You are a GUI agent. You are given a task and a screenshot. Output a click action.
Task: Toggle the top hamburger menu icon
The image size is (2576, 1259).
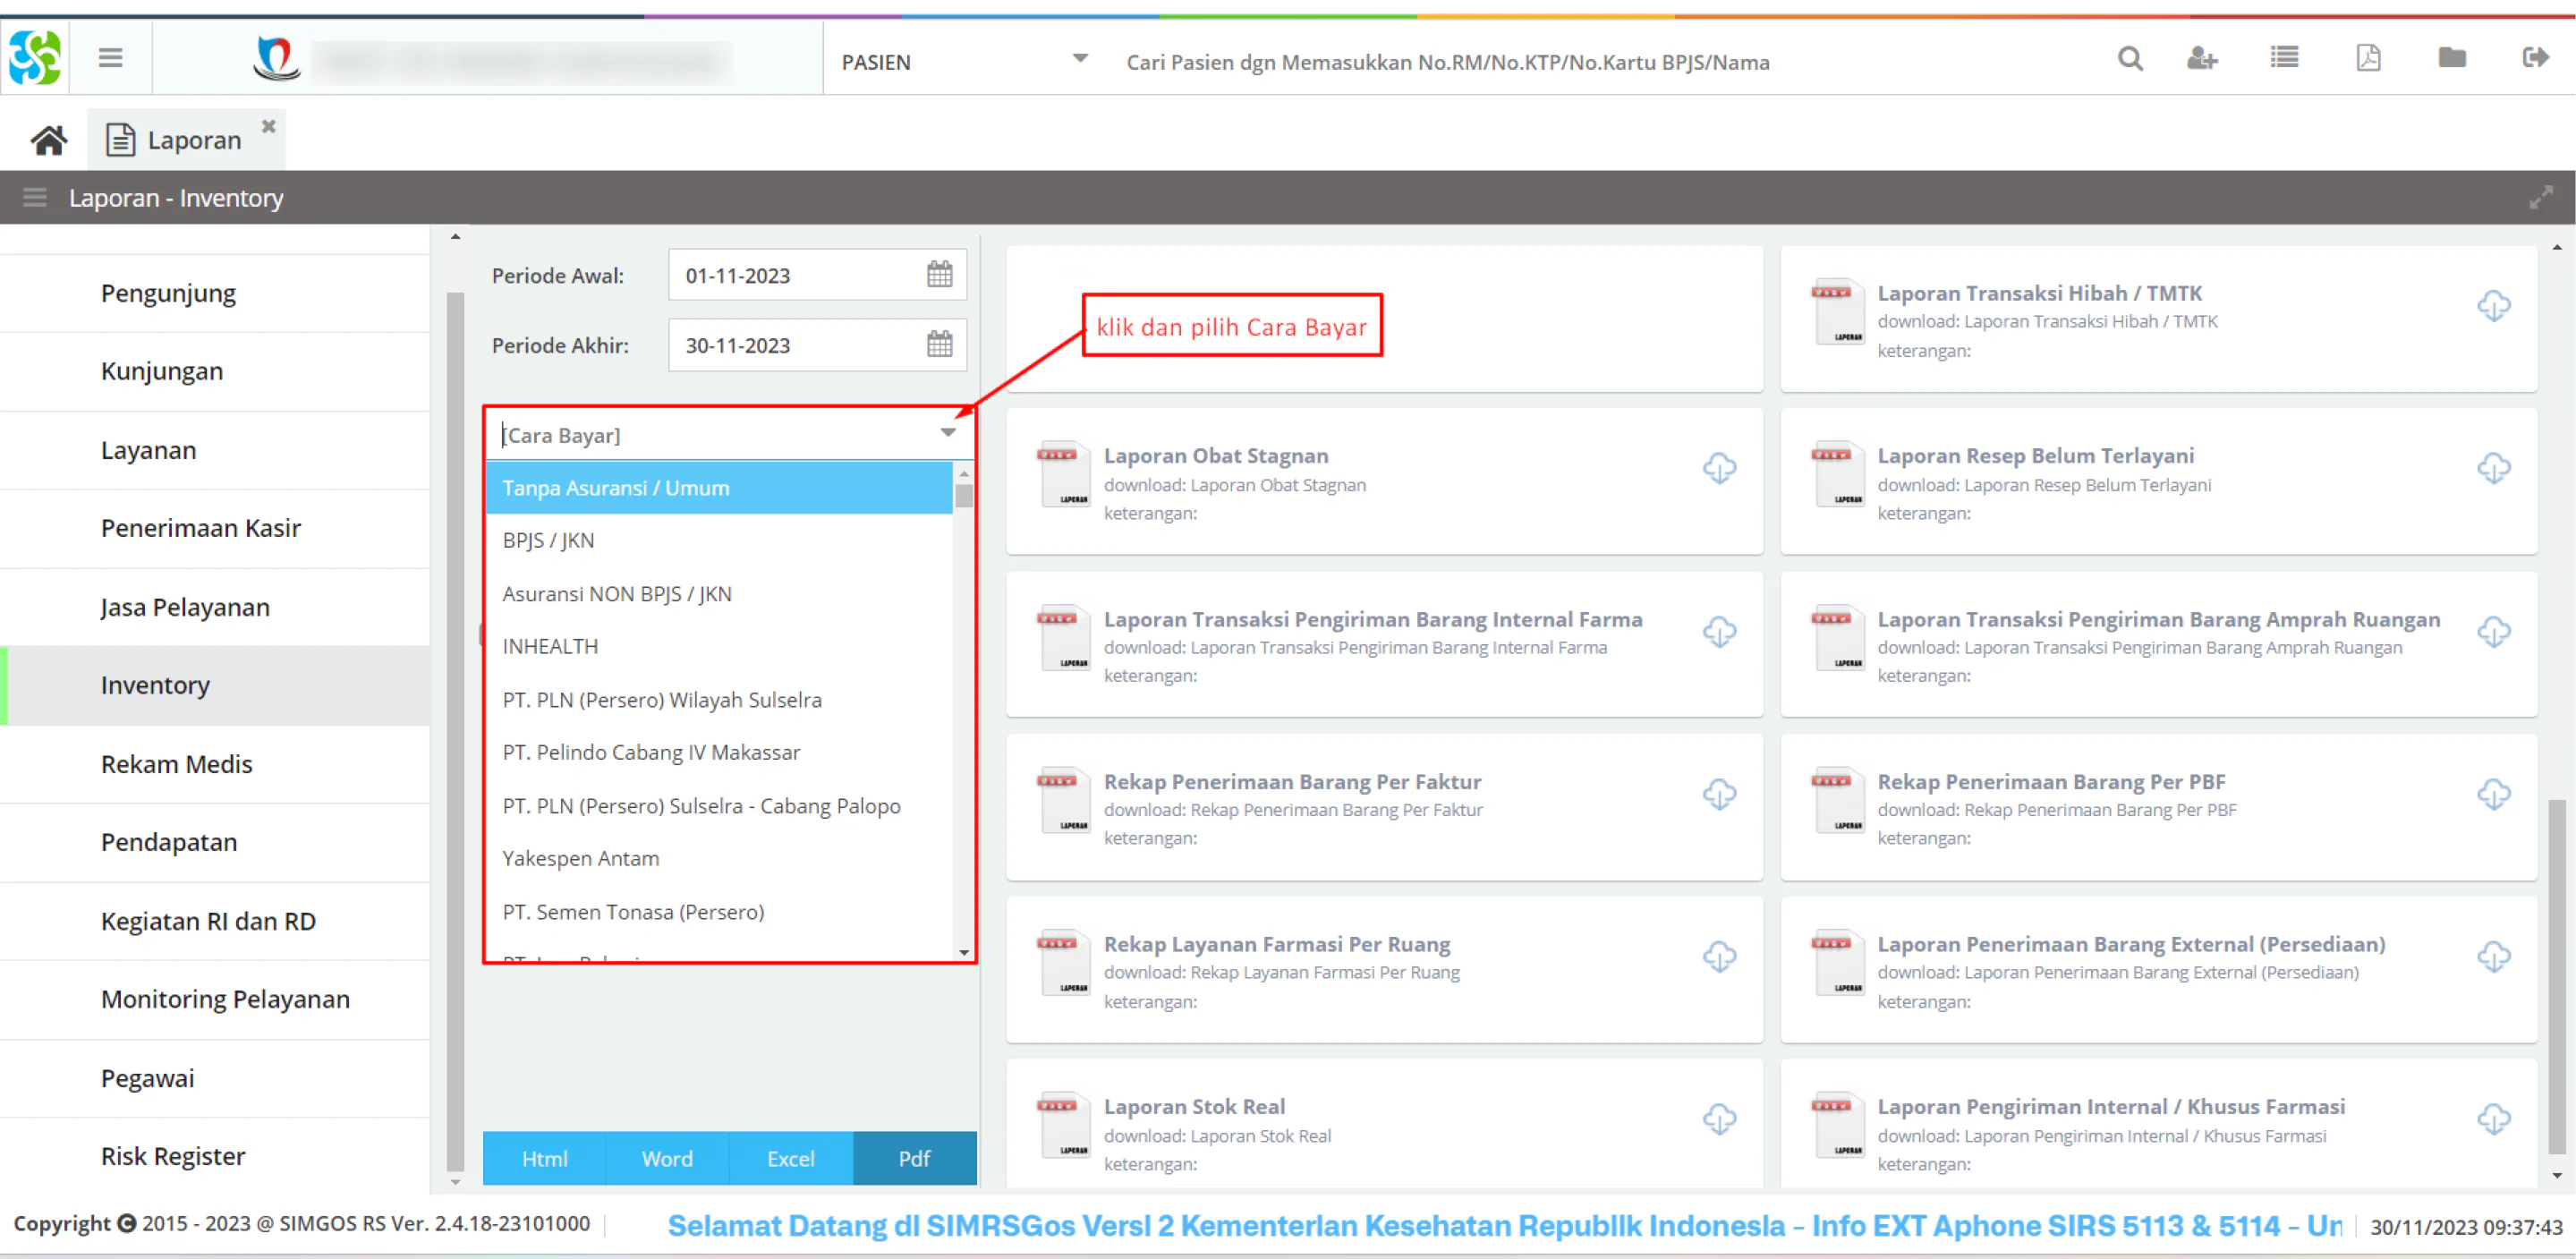(111, 58)
